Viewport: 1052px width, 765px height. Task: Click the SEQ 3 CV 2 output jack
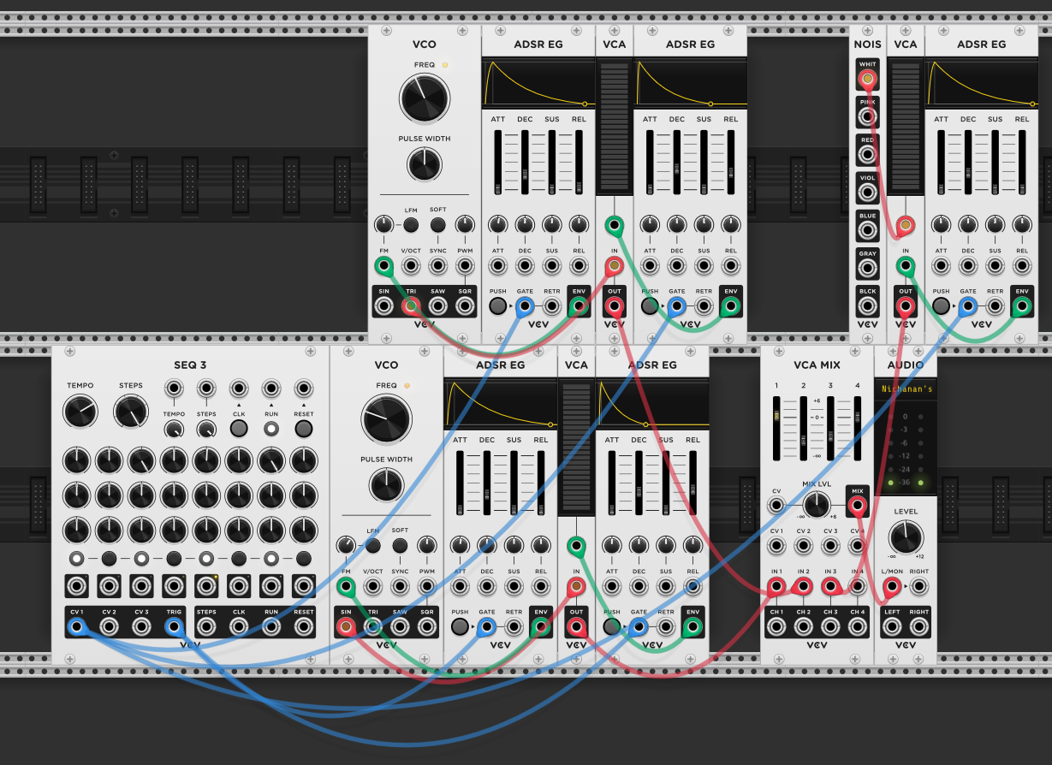pyautogui.click(x=109, y=627)
